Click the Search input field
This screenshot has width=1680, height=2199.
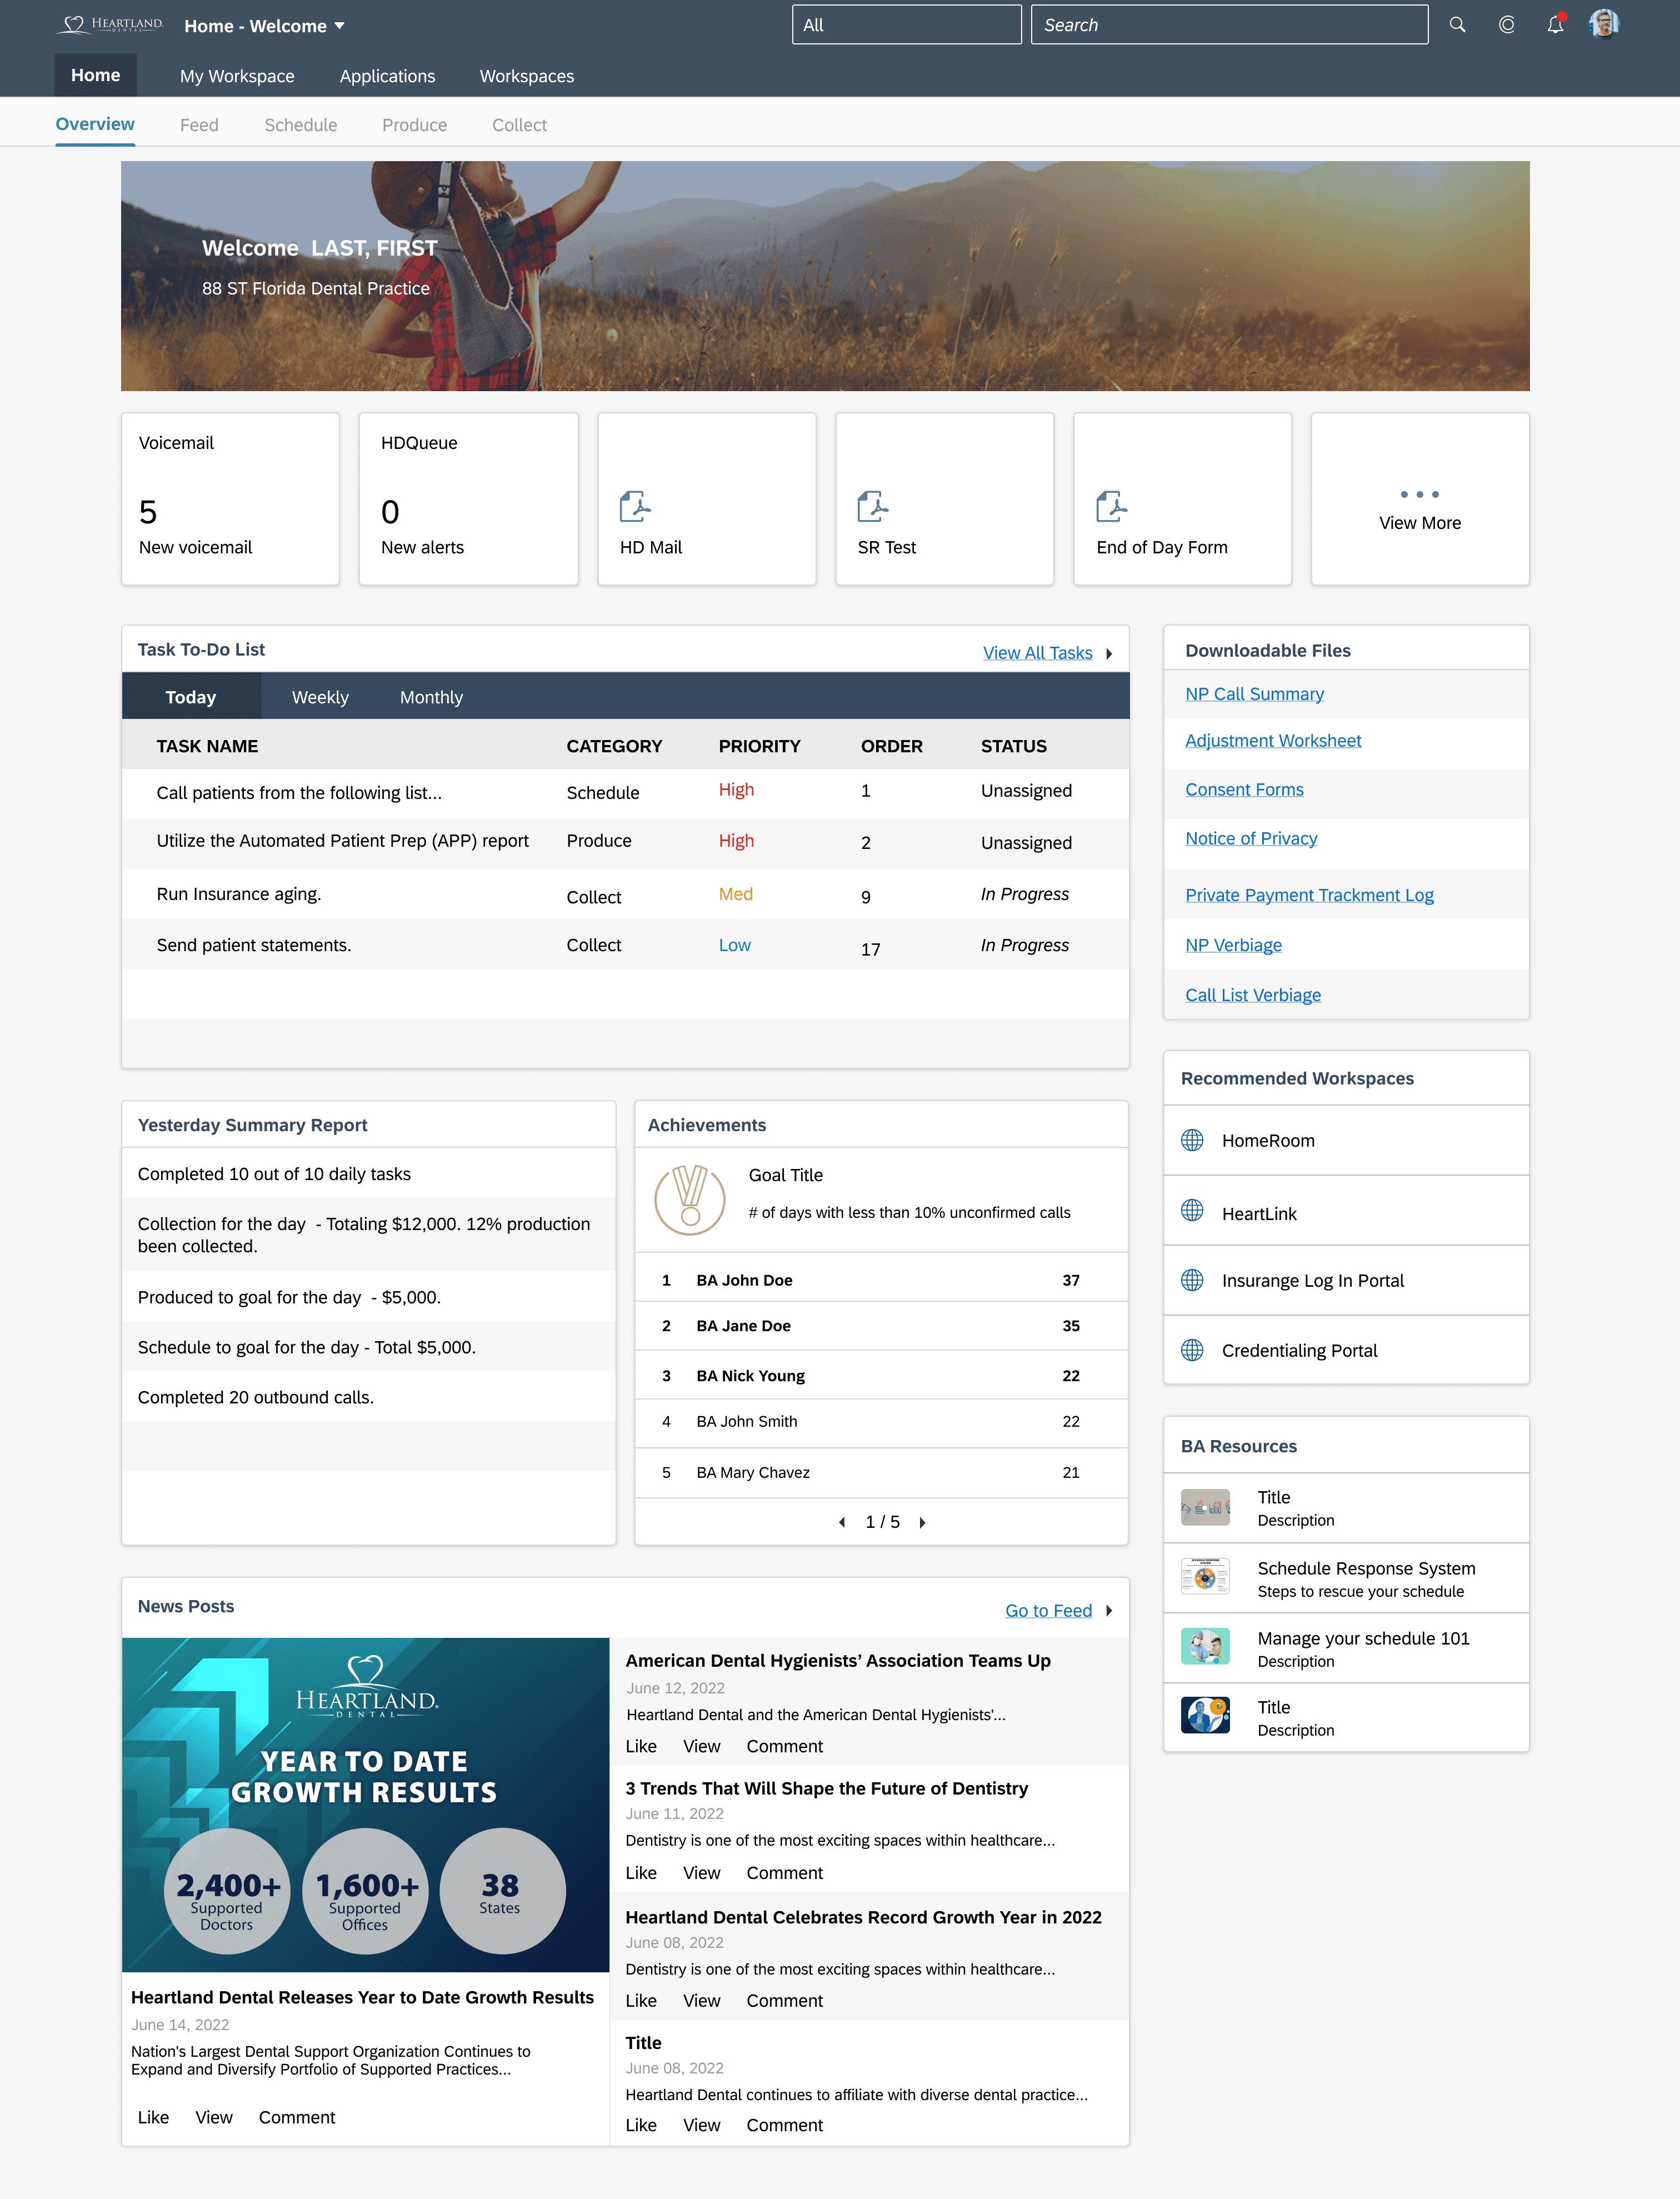pyautogui.click(x=1229, y=25)
